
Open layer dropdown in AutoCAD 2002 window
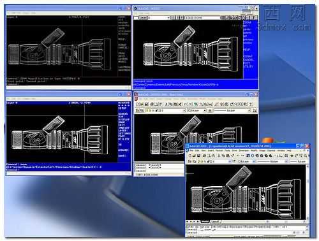coord(230,161)
